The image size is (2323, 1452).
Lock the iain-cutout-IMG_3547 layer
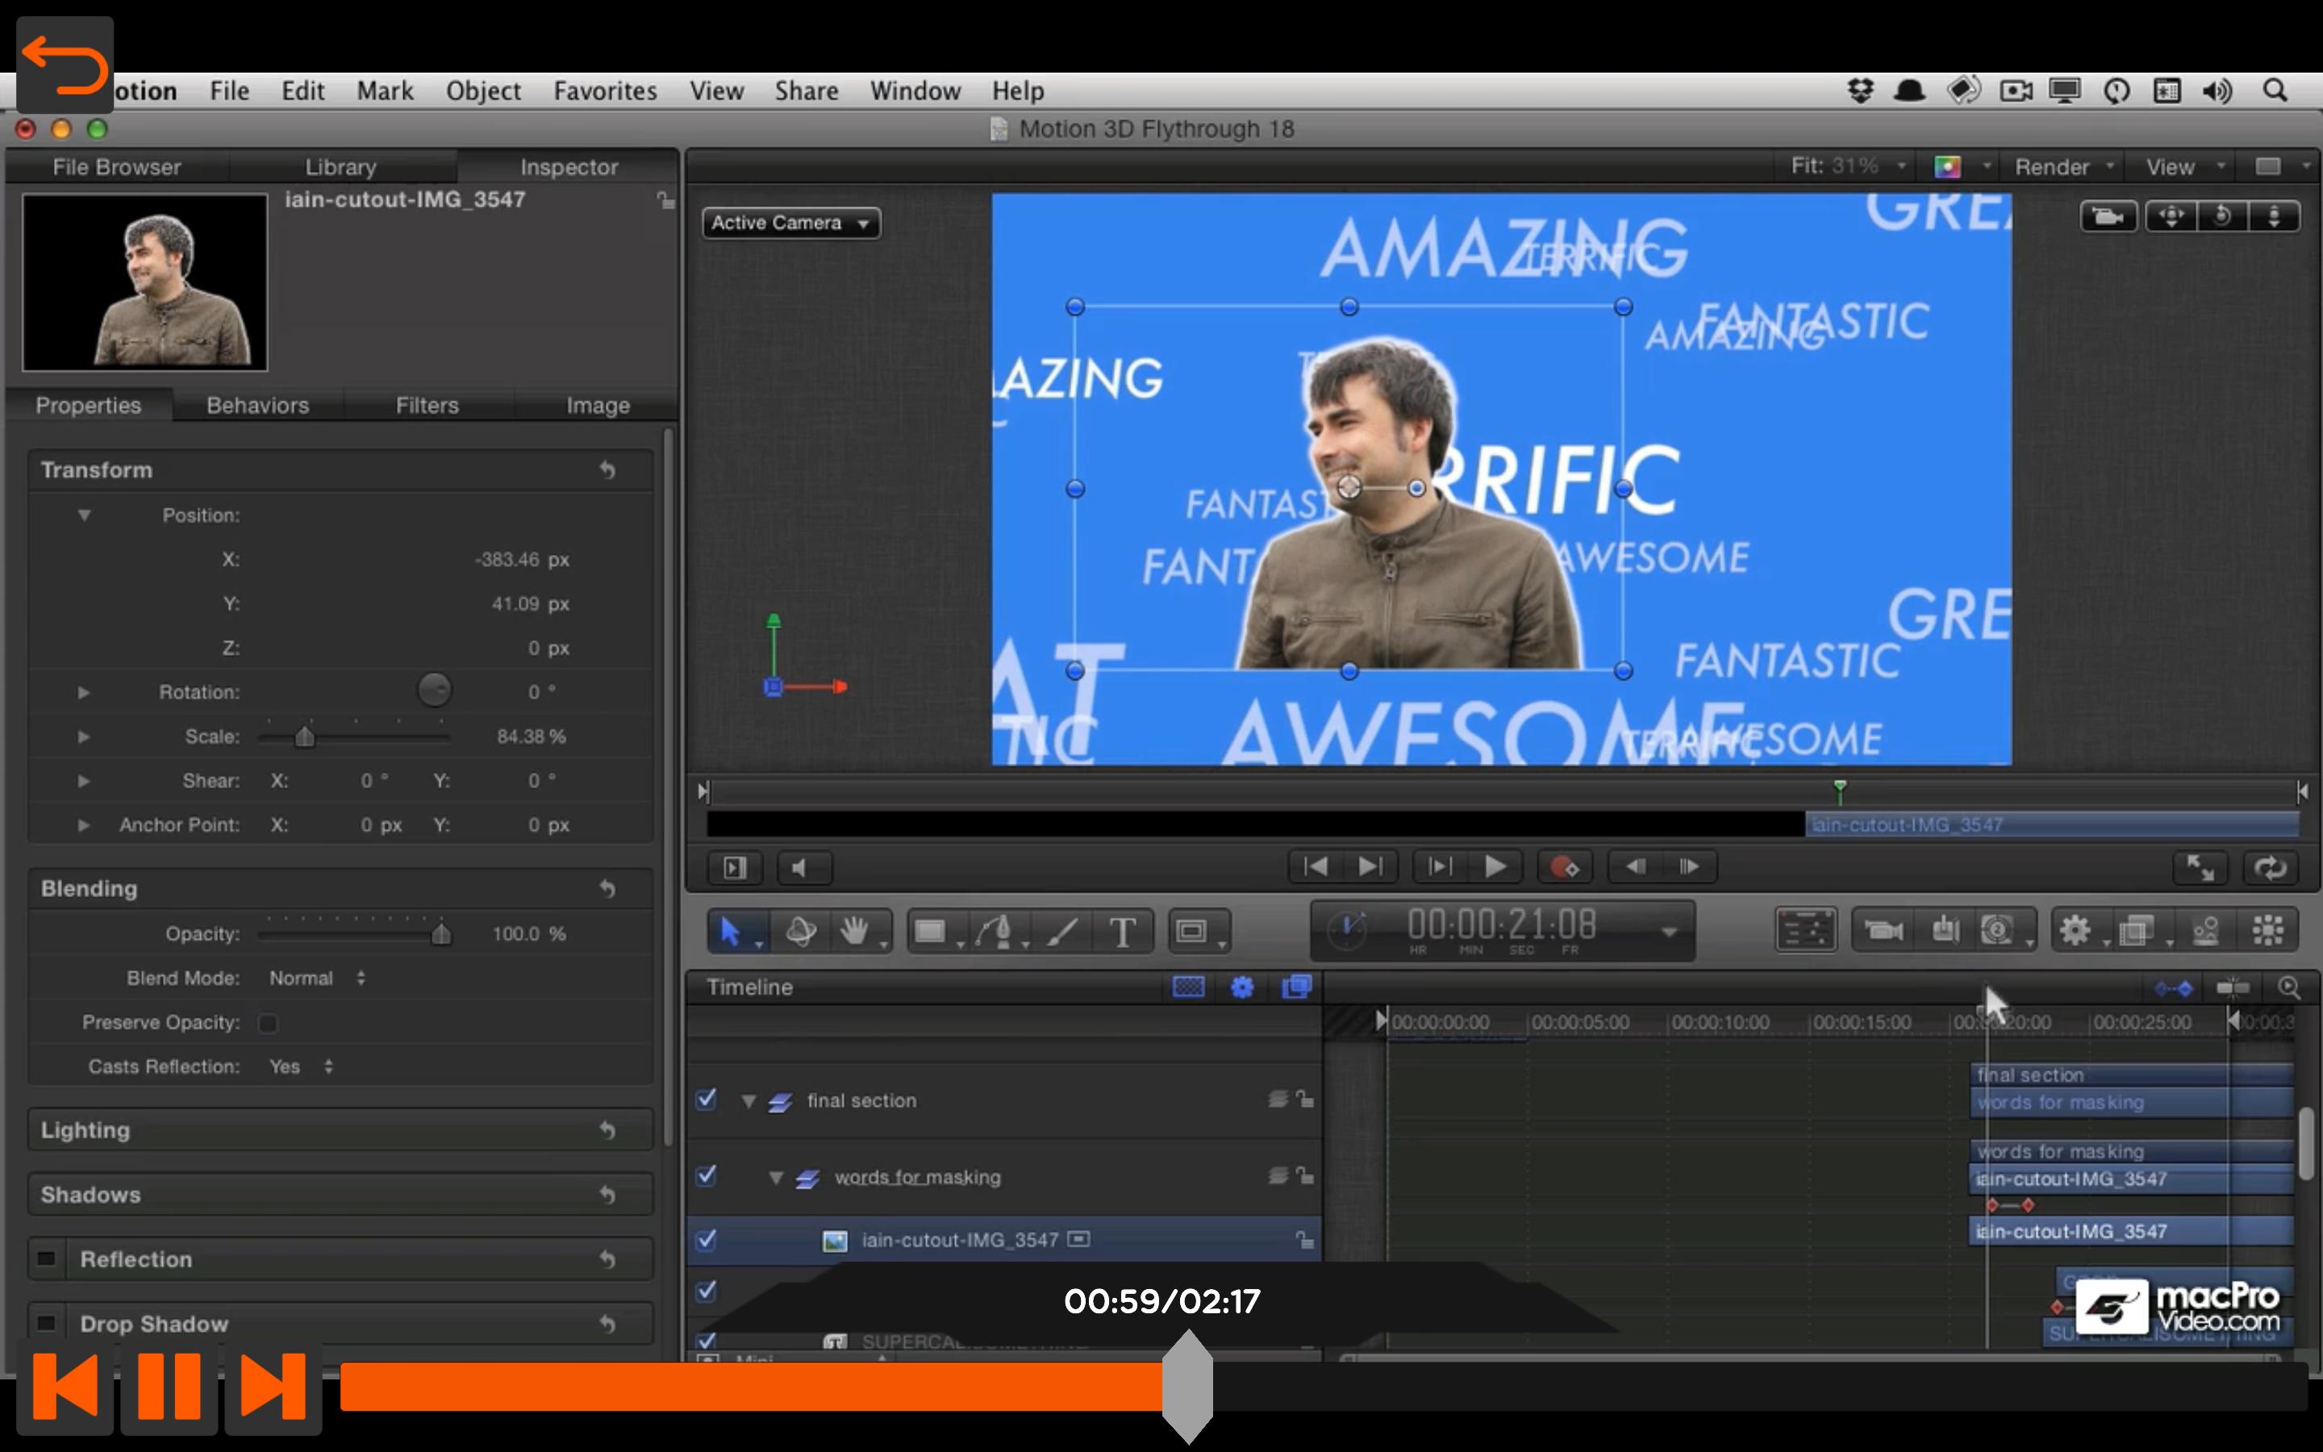click(1304, 1240)
